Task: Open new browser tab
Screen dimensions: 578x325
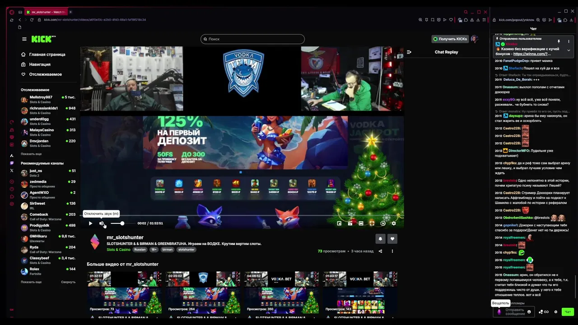Action: click(x=70, y=12)
